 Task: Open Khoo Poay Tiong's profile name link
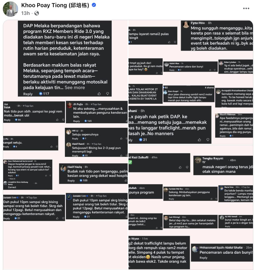pyautogui.click(x=55, y=5)
